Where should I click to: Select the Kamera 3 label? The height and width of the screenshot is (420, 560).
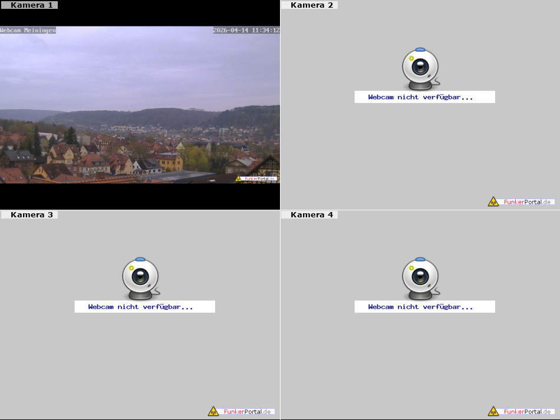pyautogui.click(x=31, y=215)
